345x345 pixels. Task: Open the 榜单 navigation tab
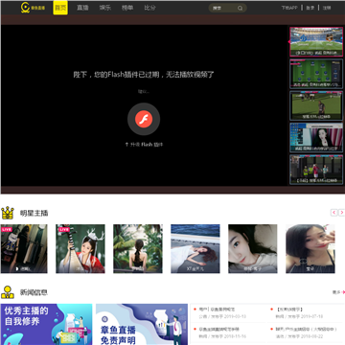pos(127,8)
